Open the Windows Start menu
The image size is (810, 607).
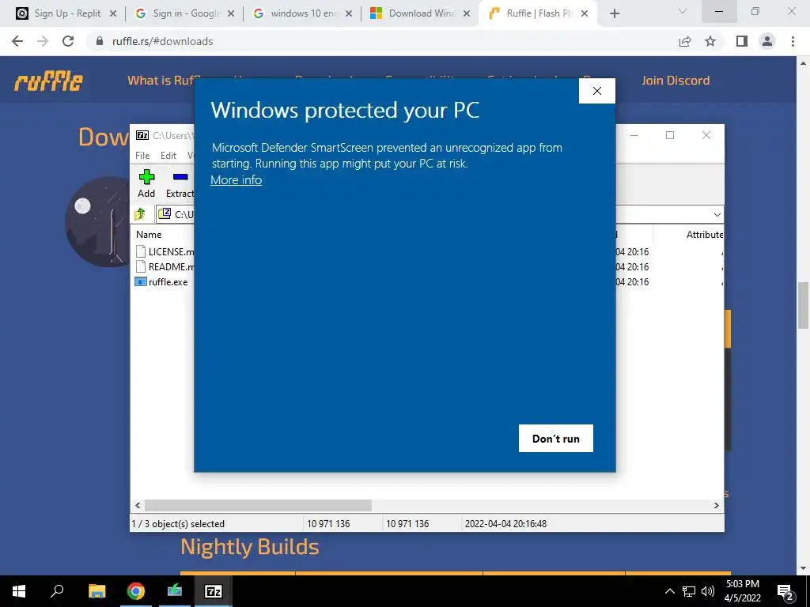19,591
